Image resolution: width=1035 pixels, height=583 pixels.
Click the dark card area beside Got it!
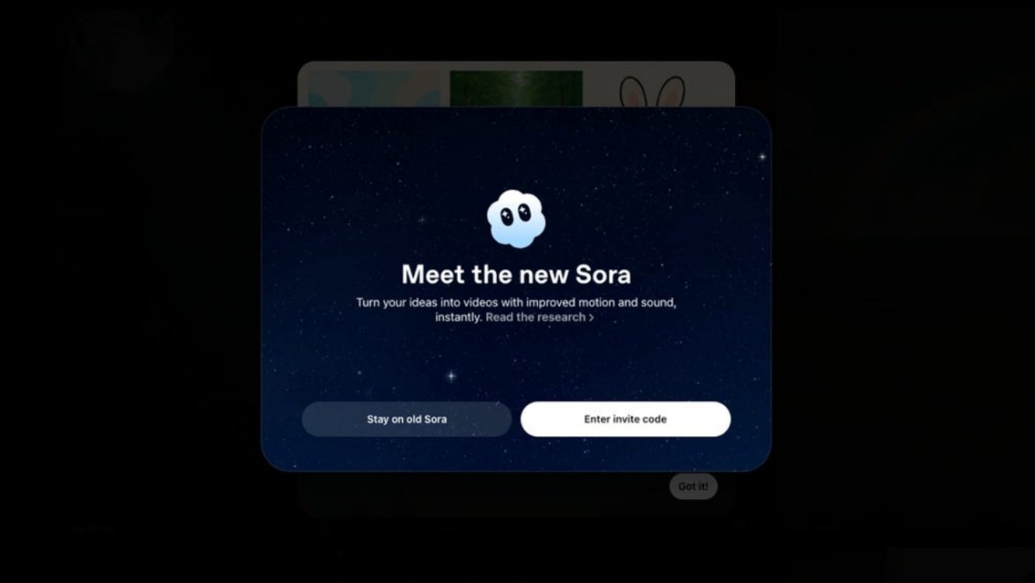483,490
